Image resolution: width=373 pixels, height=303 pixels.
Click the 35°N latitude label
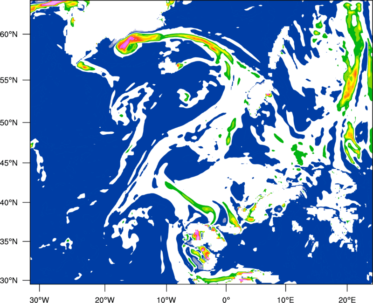pyautogui.click(x=9, y=241)
